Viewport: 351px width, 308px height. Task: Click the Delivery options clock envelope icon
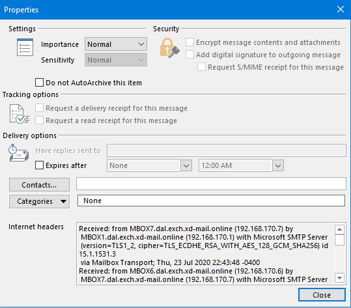[19, 153]
